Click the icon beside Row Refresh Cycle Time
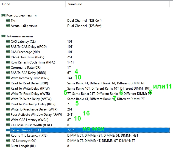Image resolution: width=173 pixels, height=152 pixels. [8, 62]
